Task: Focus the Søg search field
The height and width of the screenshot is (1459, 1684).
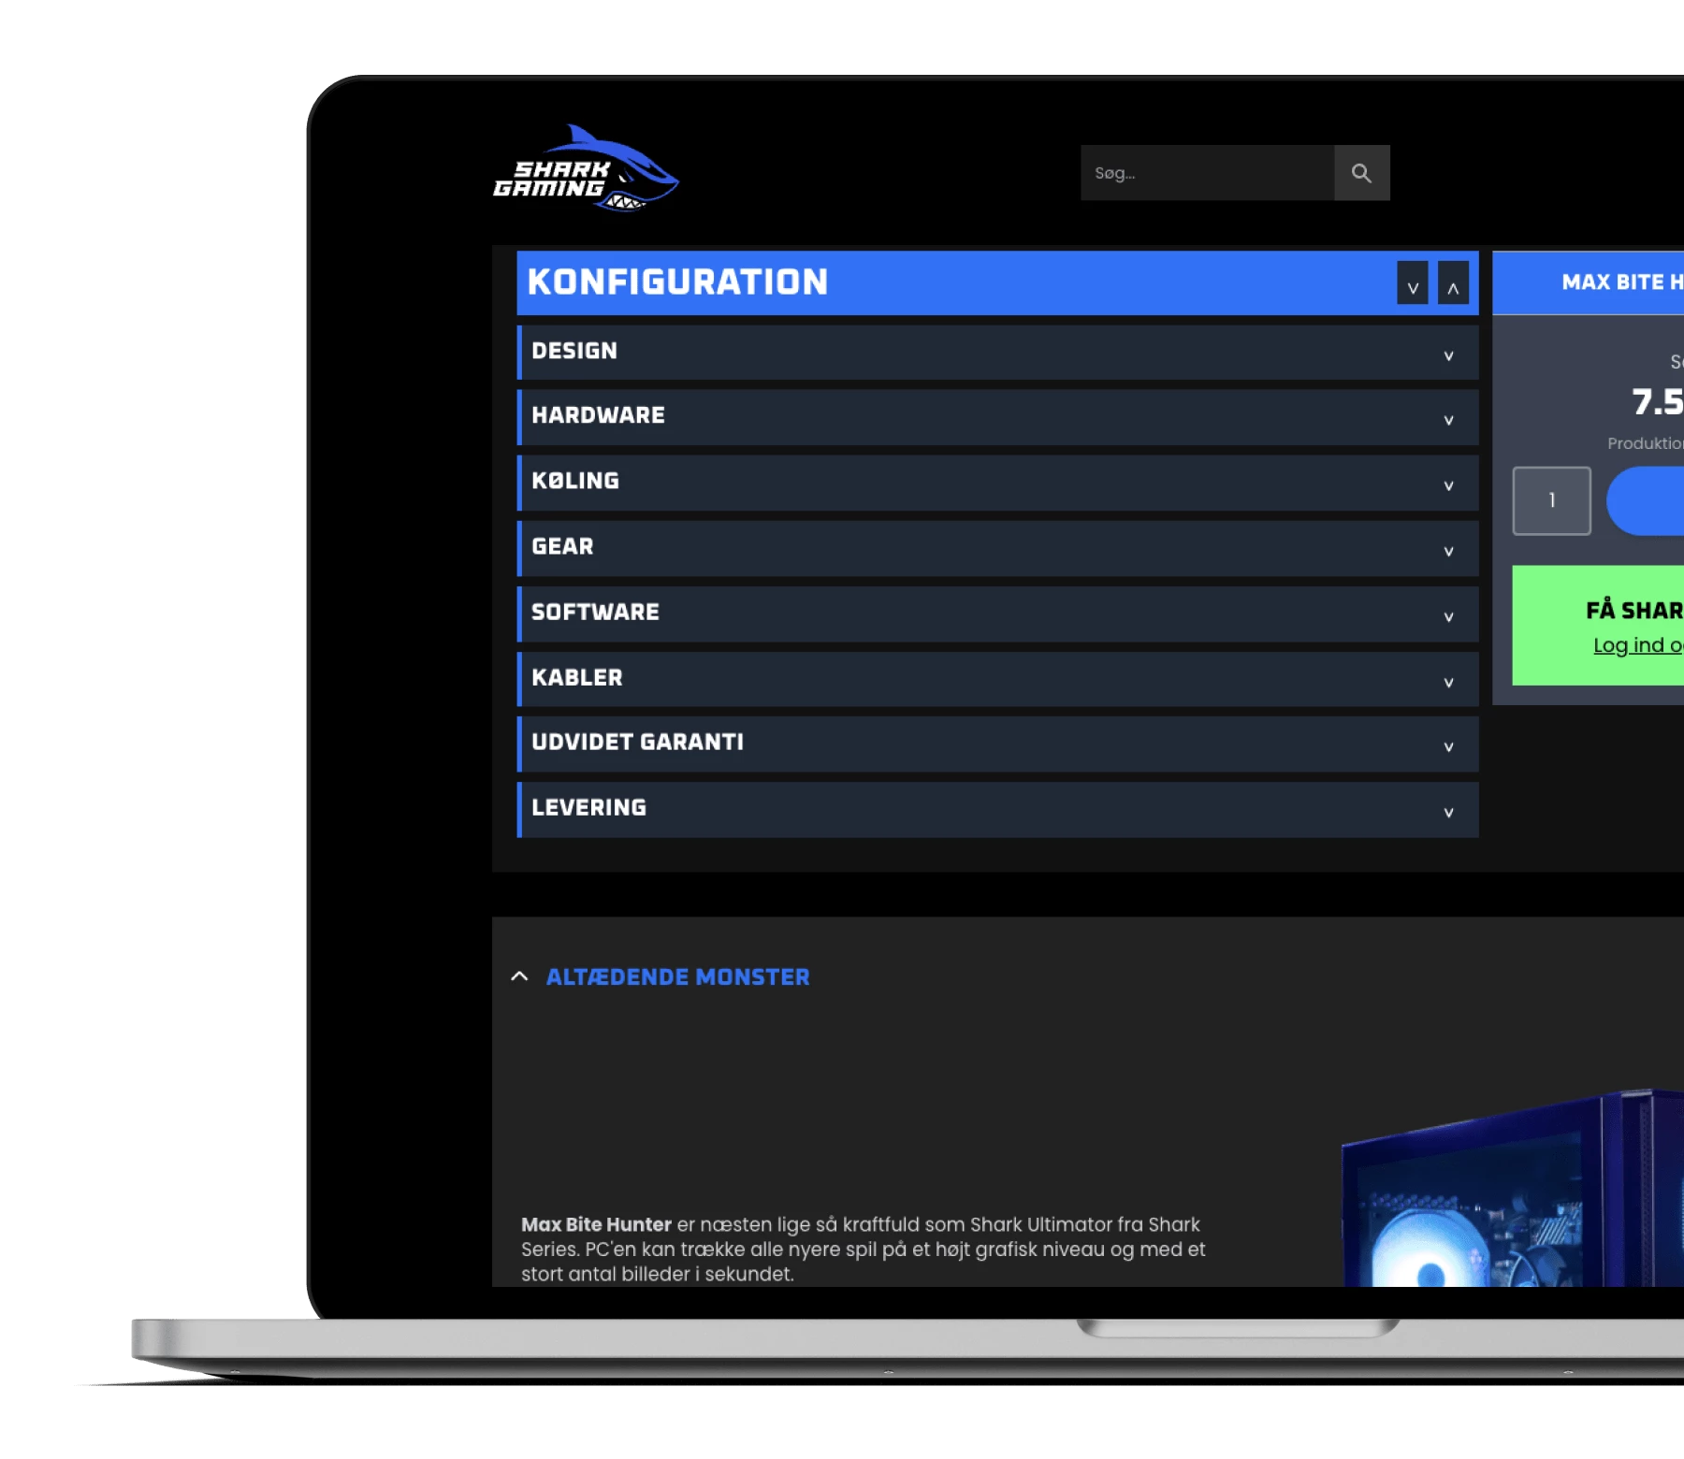Action: click(1207, 173)
